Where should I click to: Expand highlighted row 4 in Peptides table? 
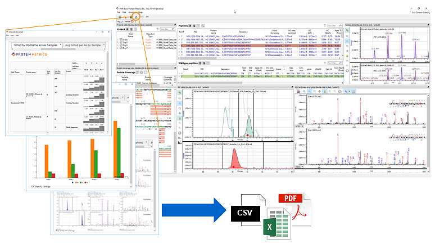point(179,46)
